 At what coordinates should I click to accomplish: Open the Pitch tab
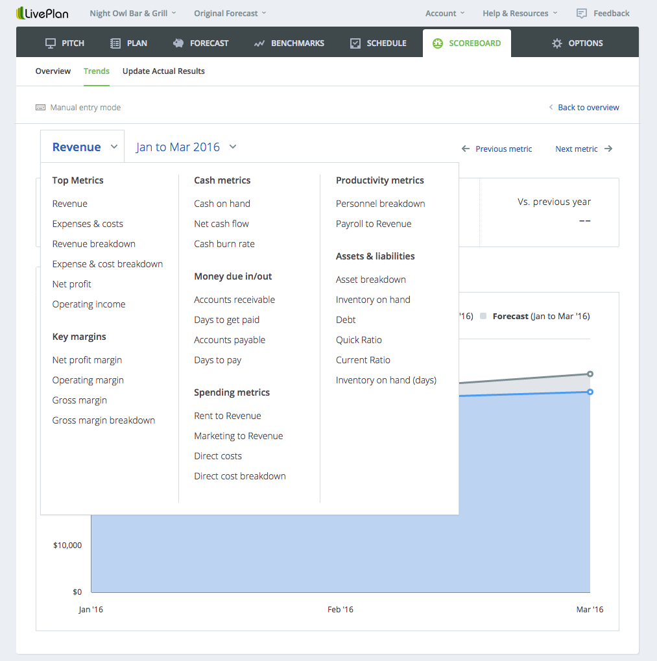[65, 43]
